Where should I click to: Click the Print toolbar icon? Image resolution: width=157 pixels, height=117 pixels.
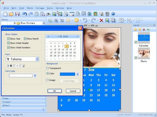pyautogui.click(x=48, y=14)
